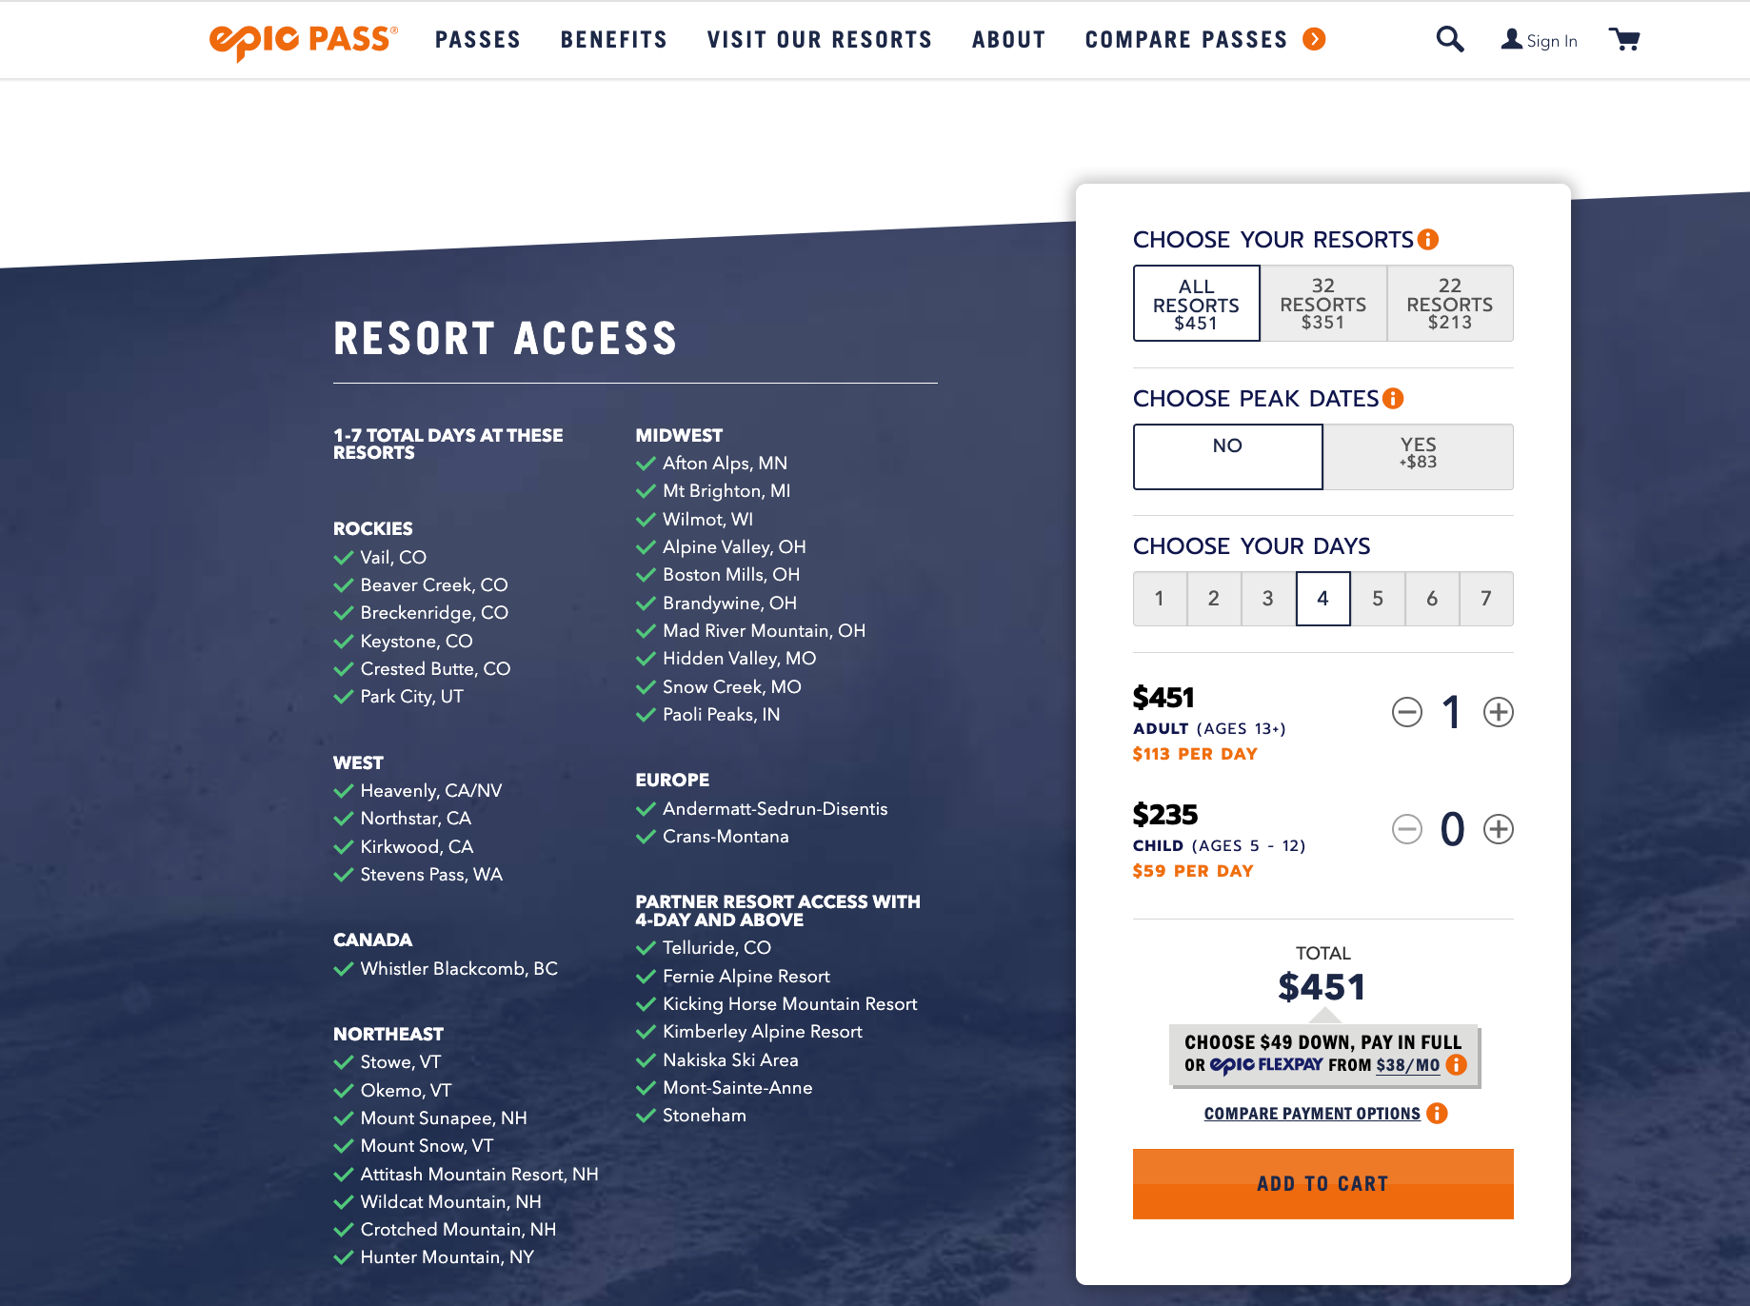Viewport: 1750px width, 1306px height.
Task: Increase adult pass quantity with plus control
Action: (1497, 712)
